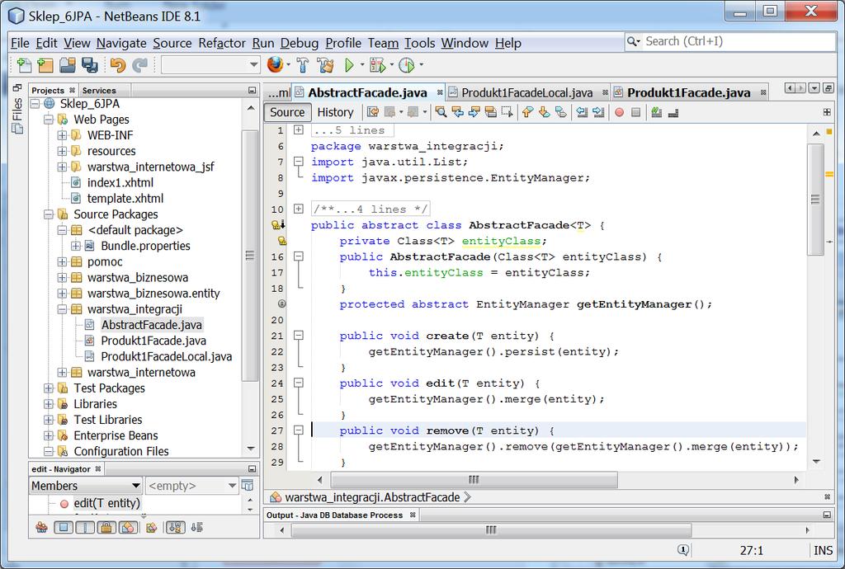
Task: Switch to Source view
Action: pyautogui.click(x=287, y=112)
